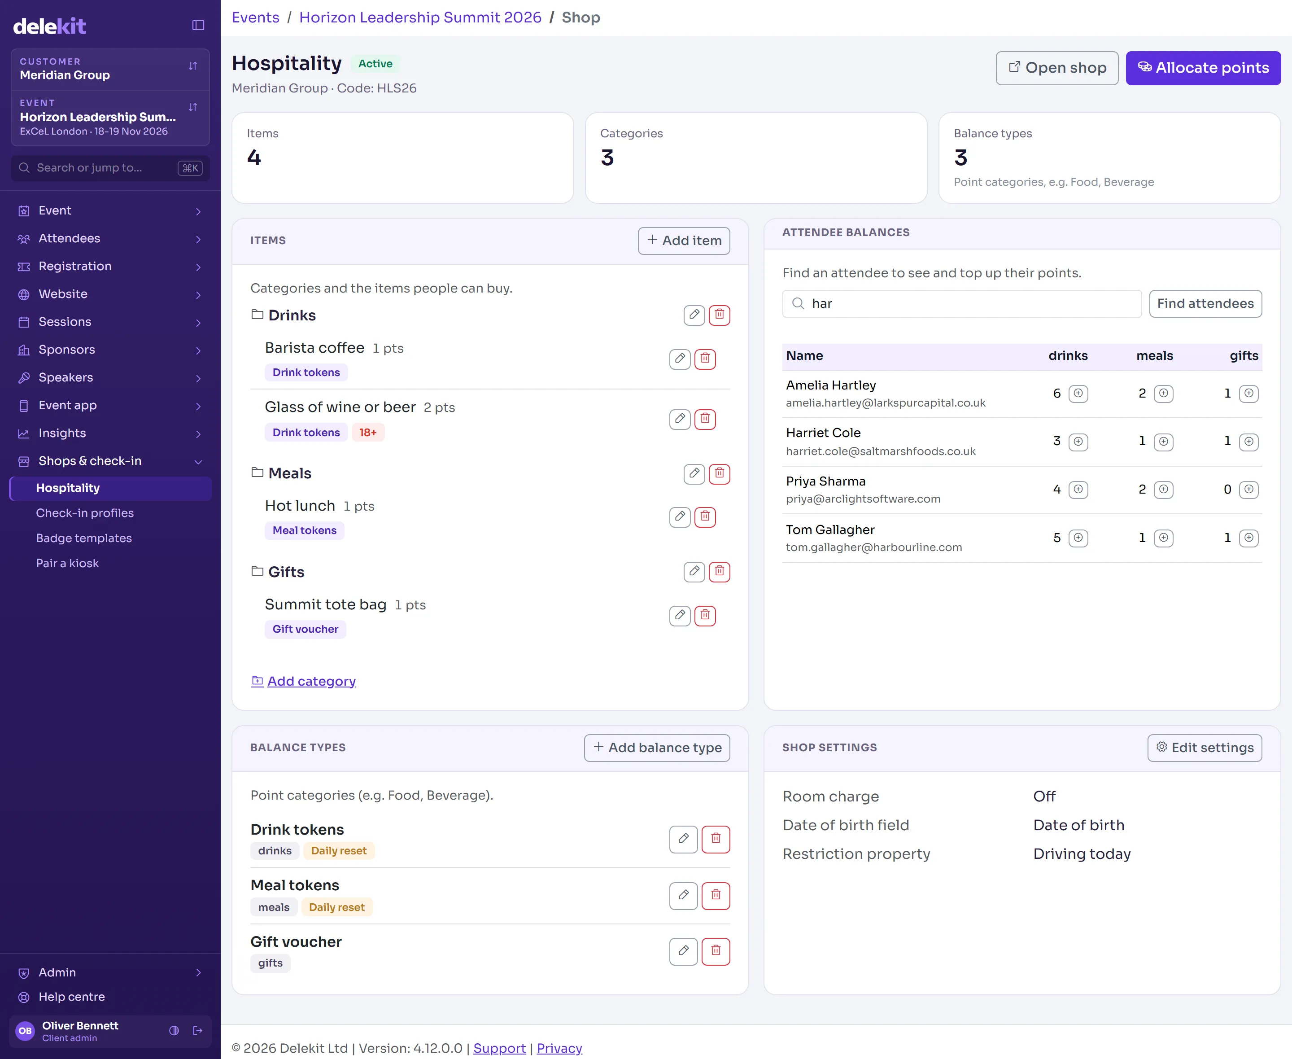This screenshot has width=1292, height=1059.
Task: Edit the Drinks category
Action: point(694,315)
